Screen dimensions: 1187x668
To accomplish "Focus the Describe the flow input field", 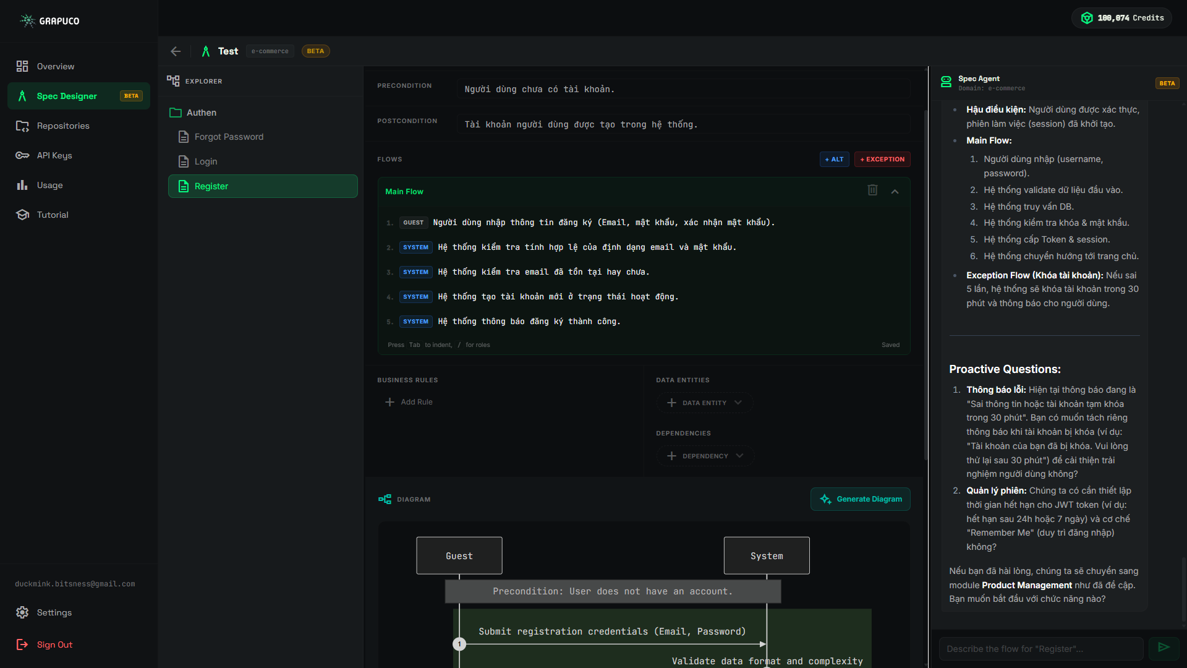I will coord(1040,649).
